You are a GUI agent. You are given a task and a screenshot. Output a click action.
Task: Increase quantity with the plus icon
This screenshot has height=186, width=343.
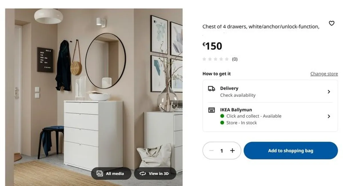coord(232,151)
